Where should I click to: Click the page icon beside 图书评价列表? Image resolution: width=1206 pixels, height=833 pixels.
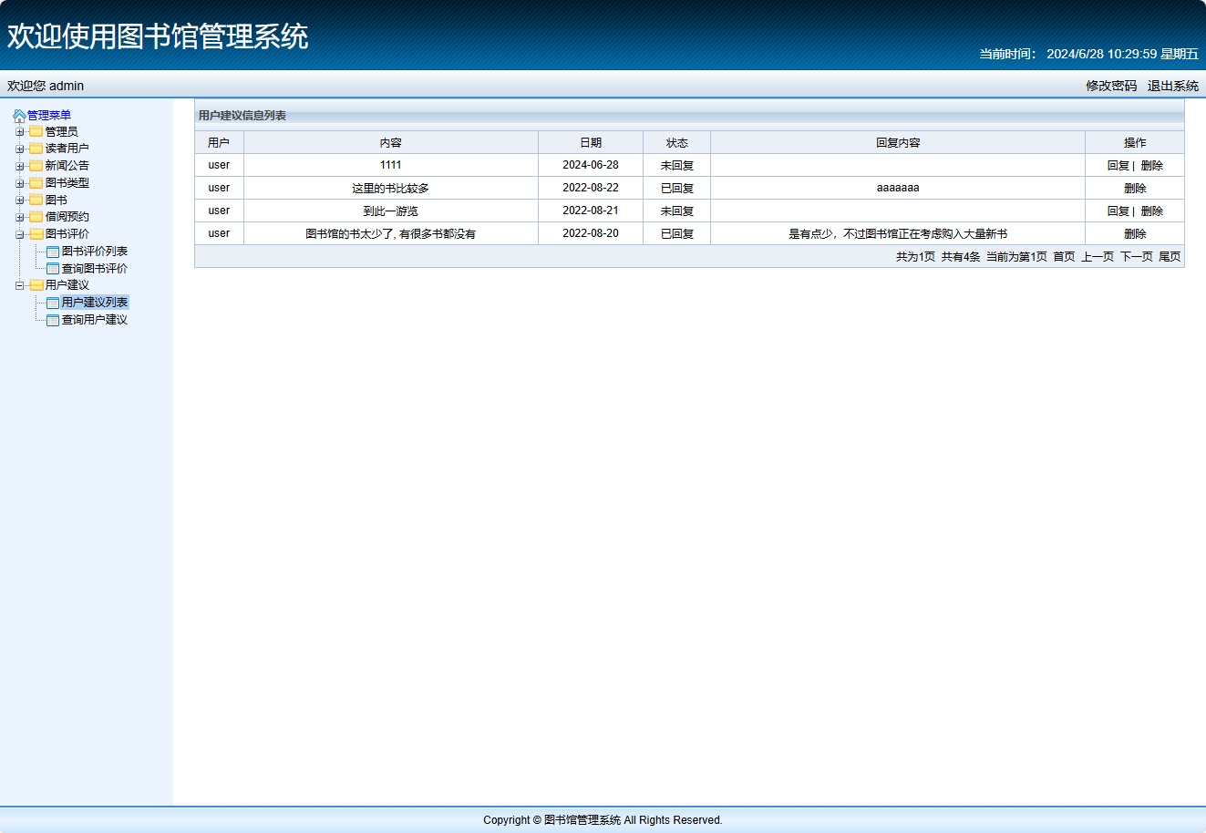coord(53,252)
